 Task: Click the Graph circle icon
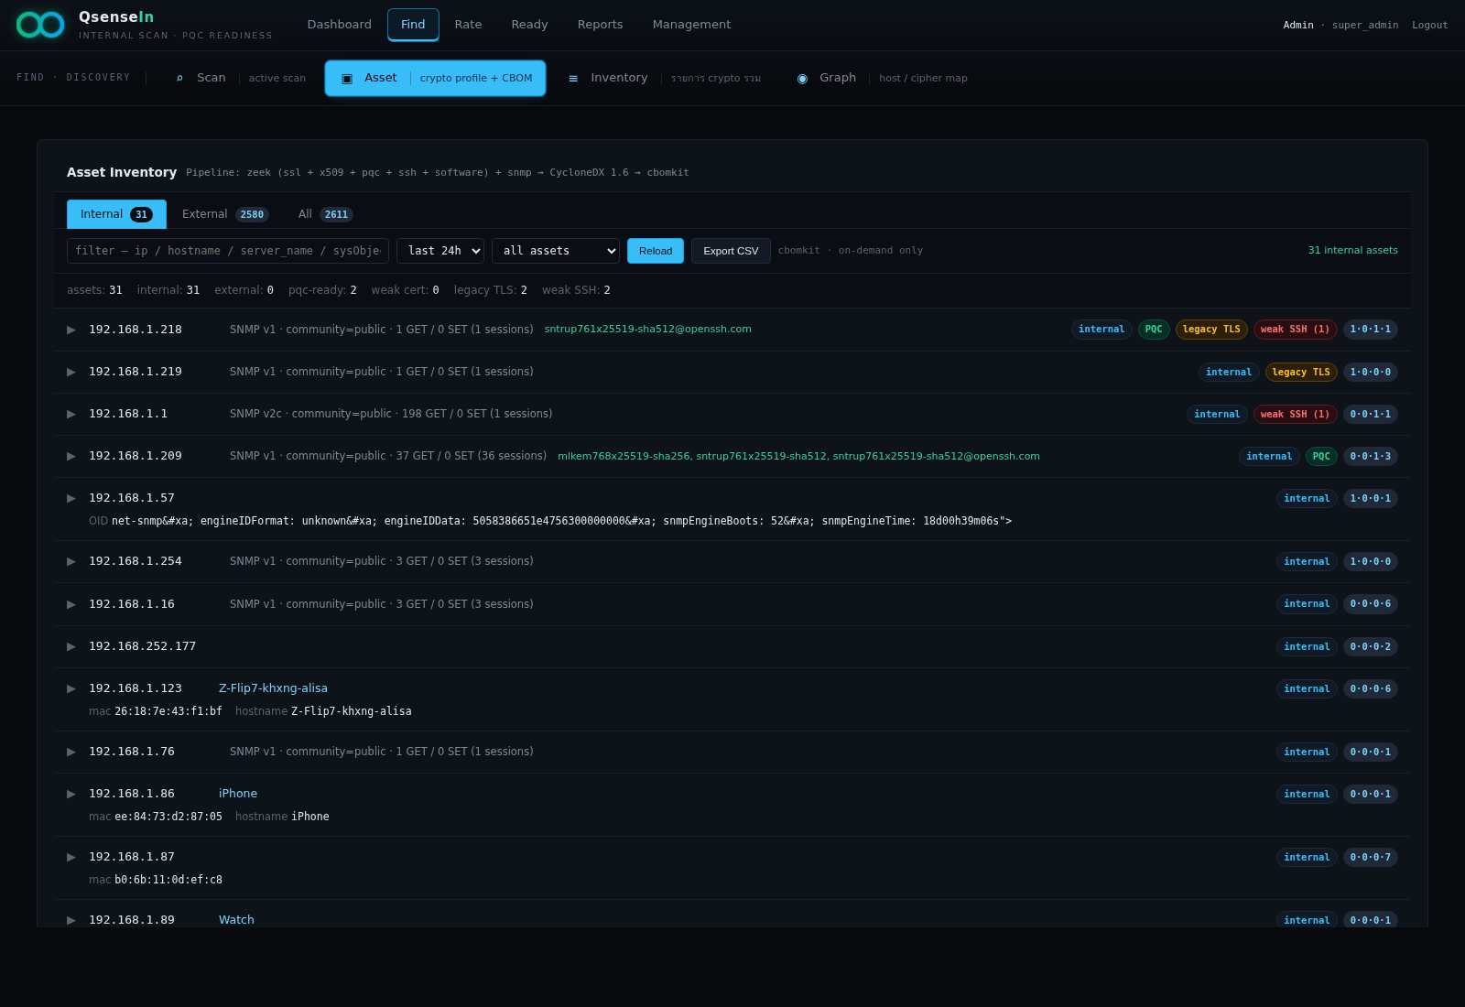802,79
